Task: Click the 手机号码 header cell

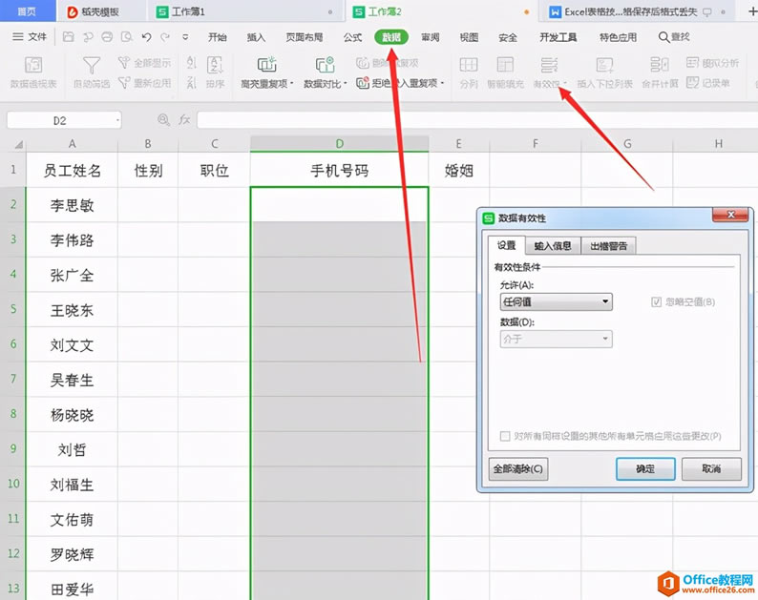Action: [x=339, y=170]
